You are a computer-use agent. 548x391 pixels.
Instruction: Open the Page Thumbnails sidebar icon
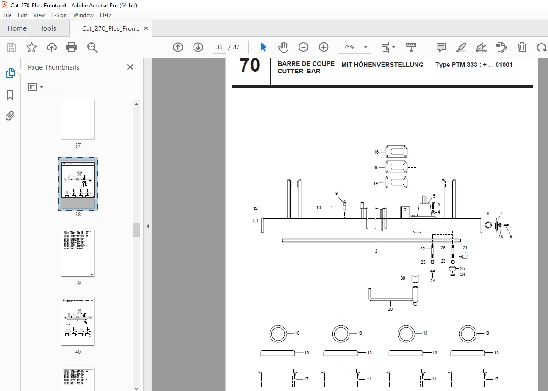pyautogui.click(x=10, y=73)
